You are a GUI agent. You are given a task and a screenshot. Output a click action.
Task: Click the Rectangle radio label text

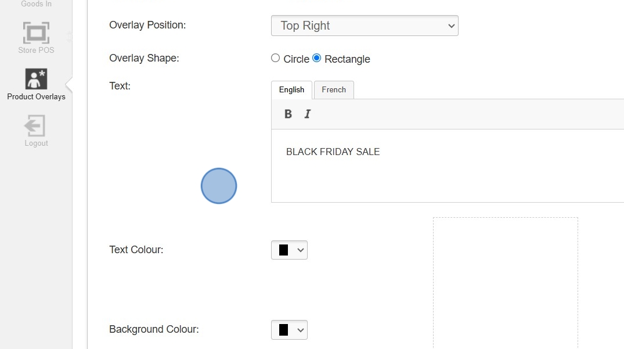tap(347, 59)
